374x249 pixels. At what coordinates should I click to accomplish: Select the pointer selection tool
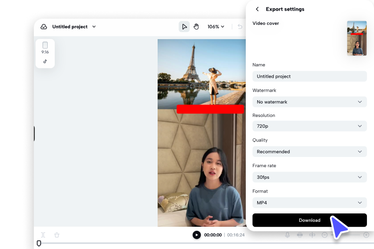pos(184,27)
